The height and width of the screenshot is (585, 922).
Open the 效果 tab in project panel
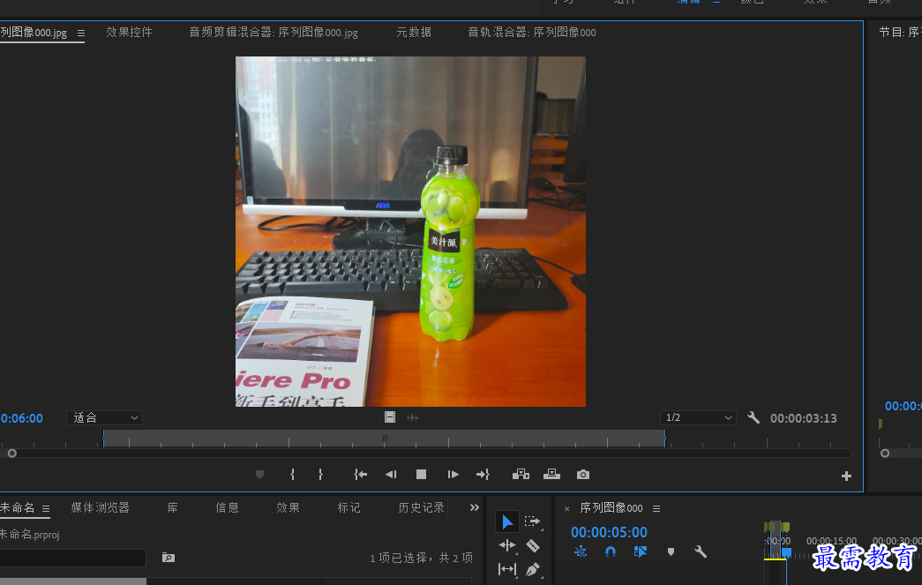click(289, 507)
